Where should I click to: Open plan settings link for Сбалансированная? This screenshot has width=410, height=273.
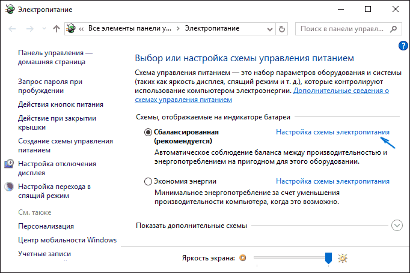click(x=332, y=132)
